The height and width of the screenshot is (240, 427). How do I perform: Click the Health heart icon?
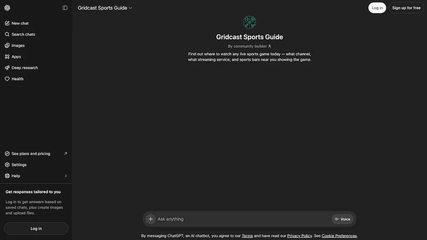tap(7, 79)
